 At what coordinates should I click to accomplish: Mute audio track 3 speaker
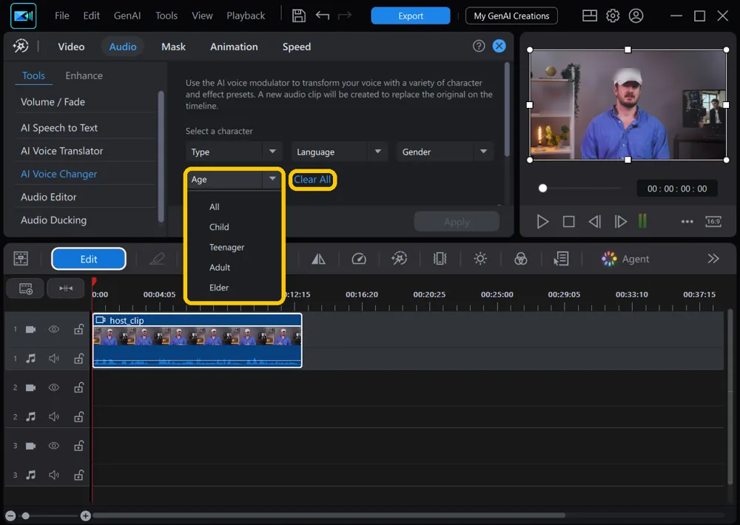pyautogui.click(x=54, y=475)
